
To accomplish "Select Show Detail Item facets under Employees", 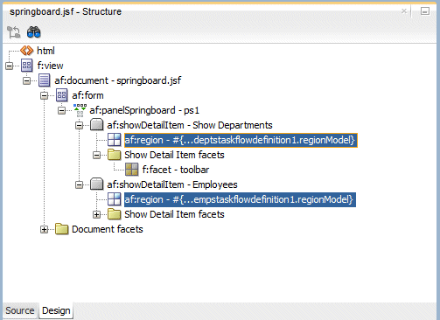I will pos(174,214).
